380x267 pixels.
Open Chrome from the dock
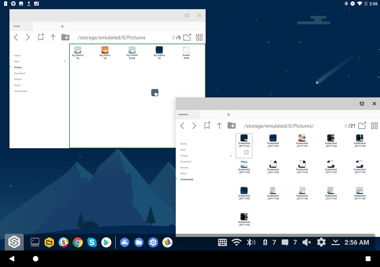pyautogui.click(x=77, y=243)
